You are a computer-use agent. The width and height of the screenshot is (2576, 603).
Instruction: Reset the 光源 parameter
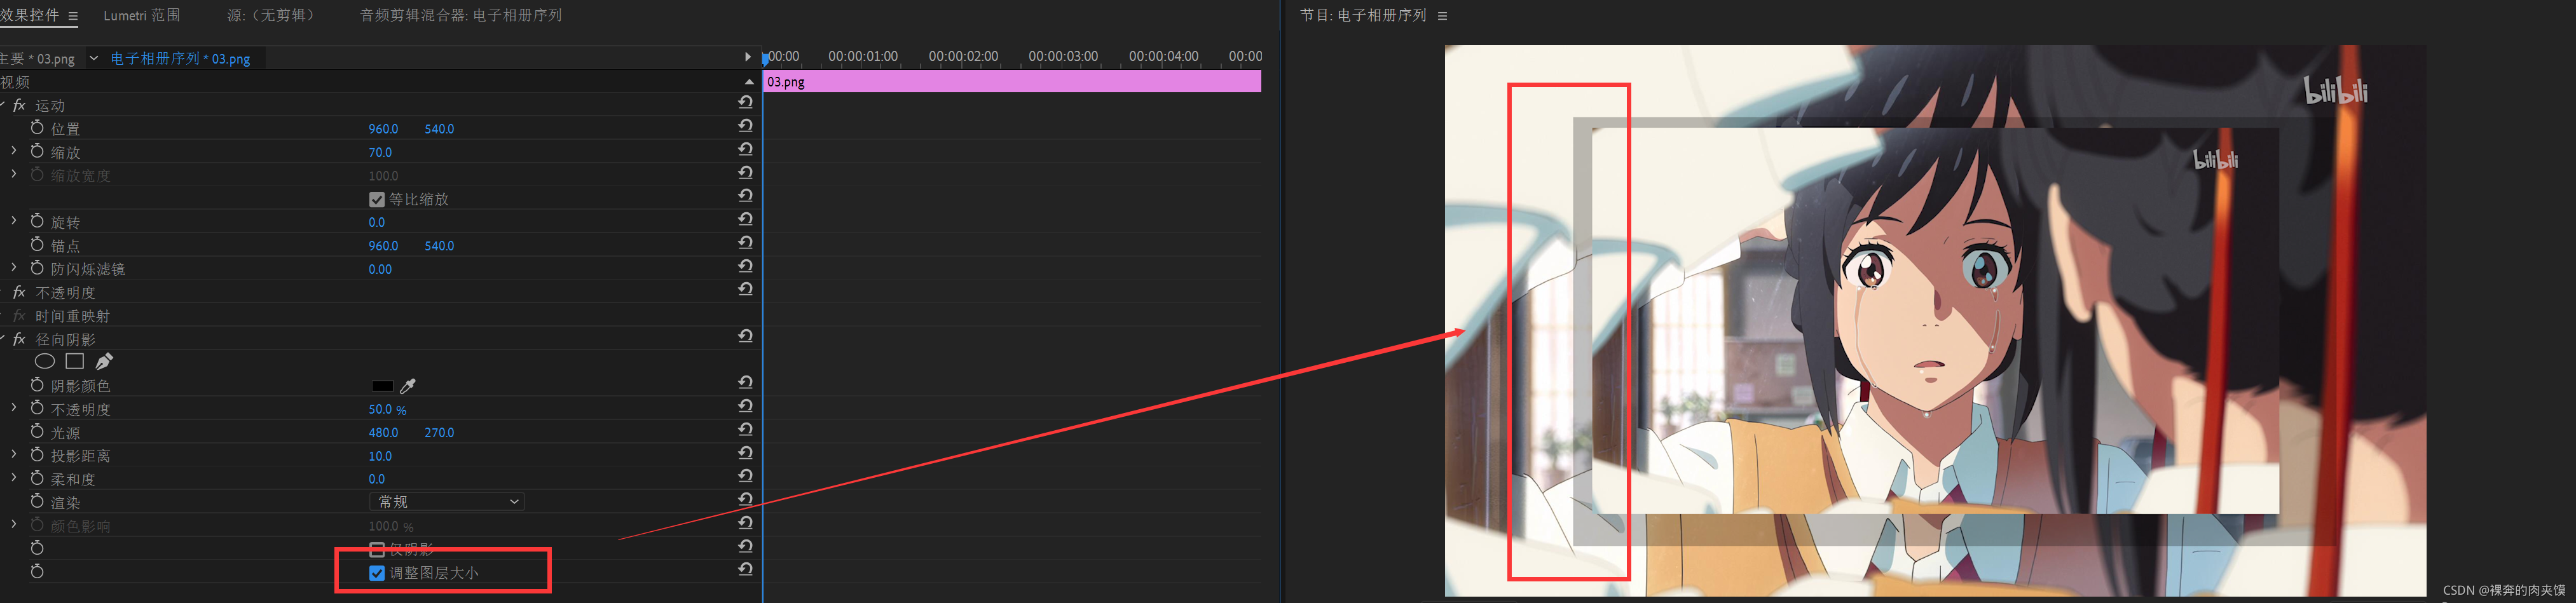click(x=745, y=429)
